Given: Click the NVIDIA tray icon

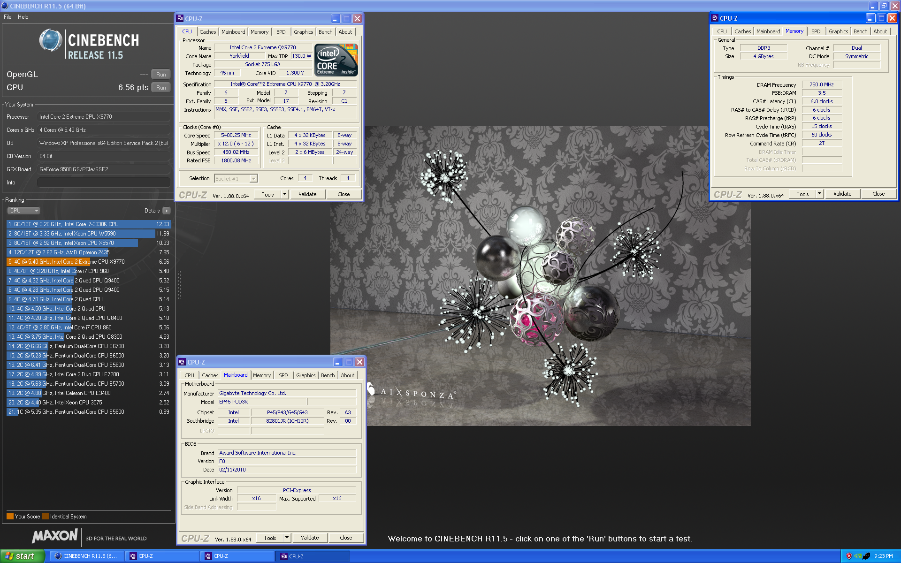Looking at the screenshot, I should [x=857, y=556].
